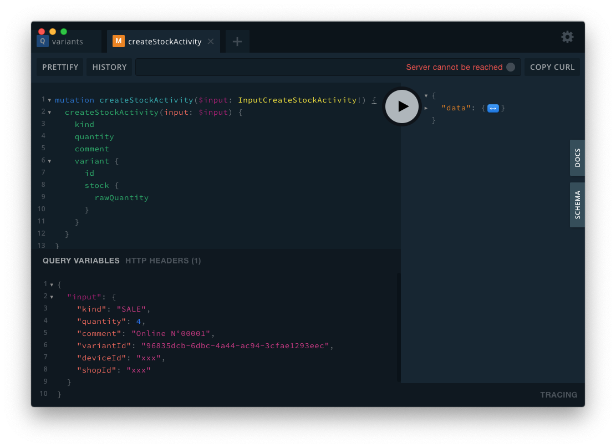Collapse the variant block fold arrow
Viewport: 616px width, 448px height.
(49, 161)
